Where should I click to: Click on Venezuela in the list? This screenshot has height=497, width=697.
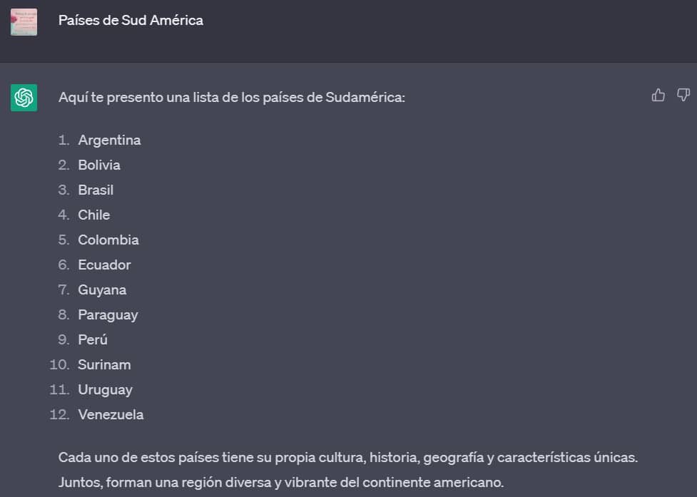tap(111, 414)
